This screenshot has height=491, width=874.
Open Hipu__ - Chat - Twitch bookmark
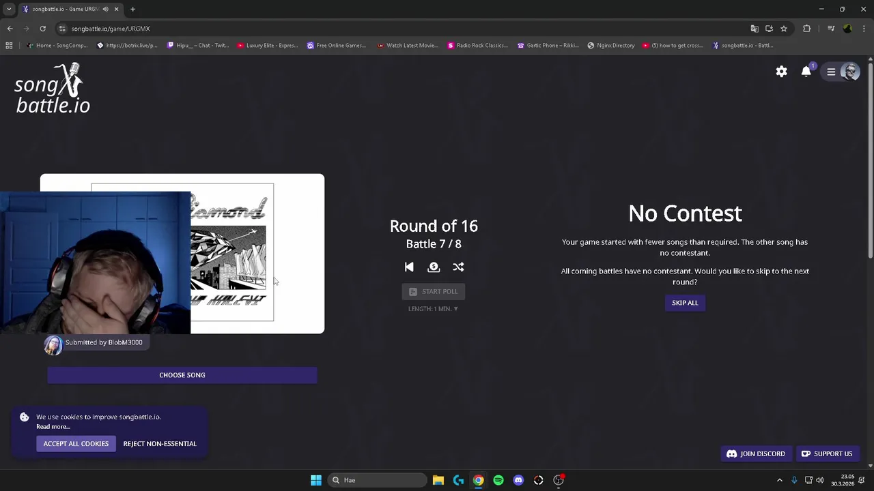pos(197,46)
